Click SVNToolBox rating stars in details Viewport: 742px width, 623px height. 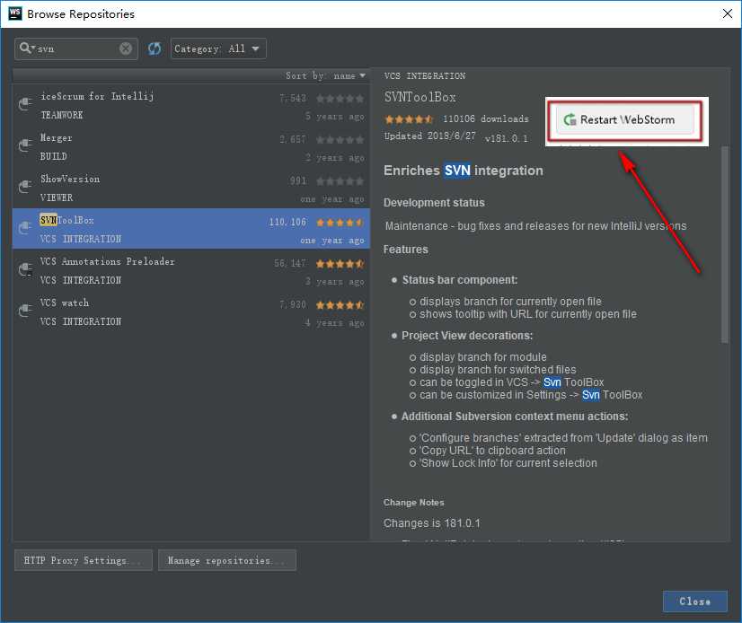pos(409,119)
